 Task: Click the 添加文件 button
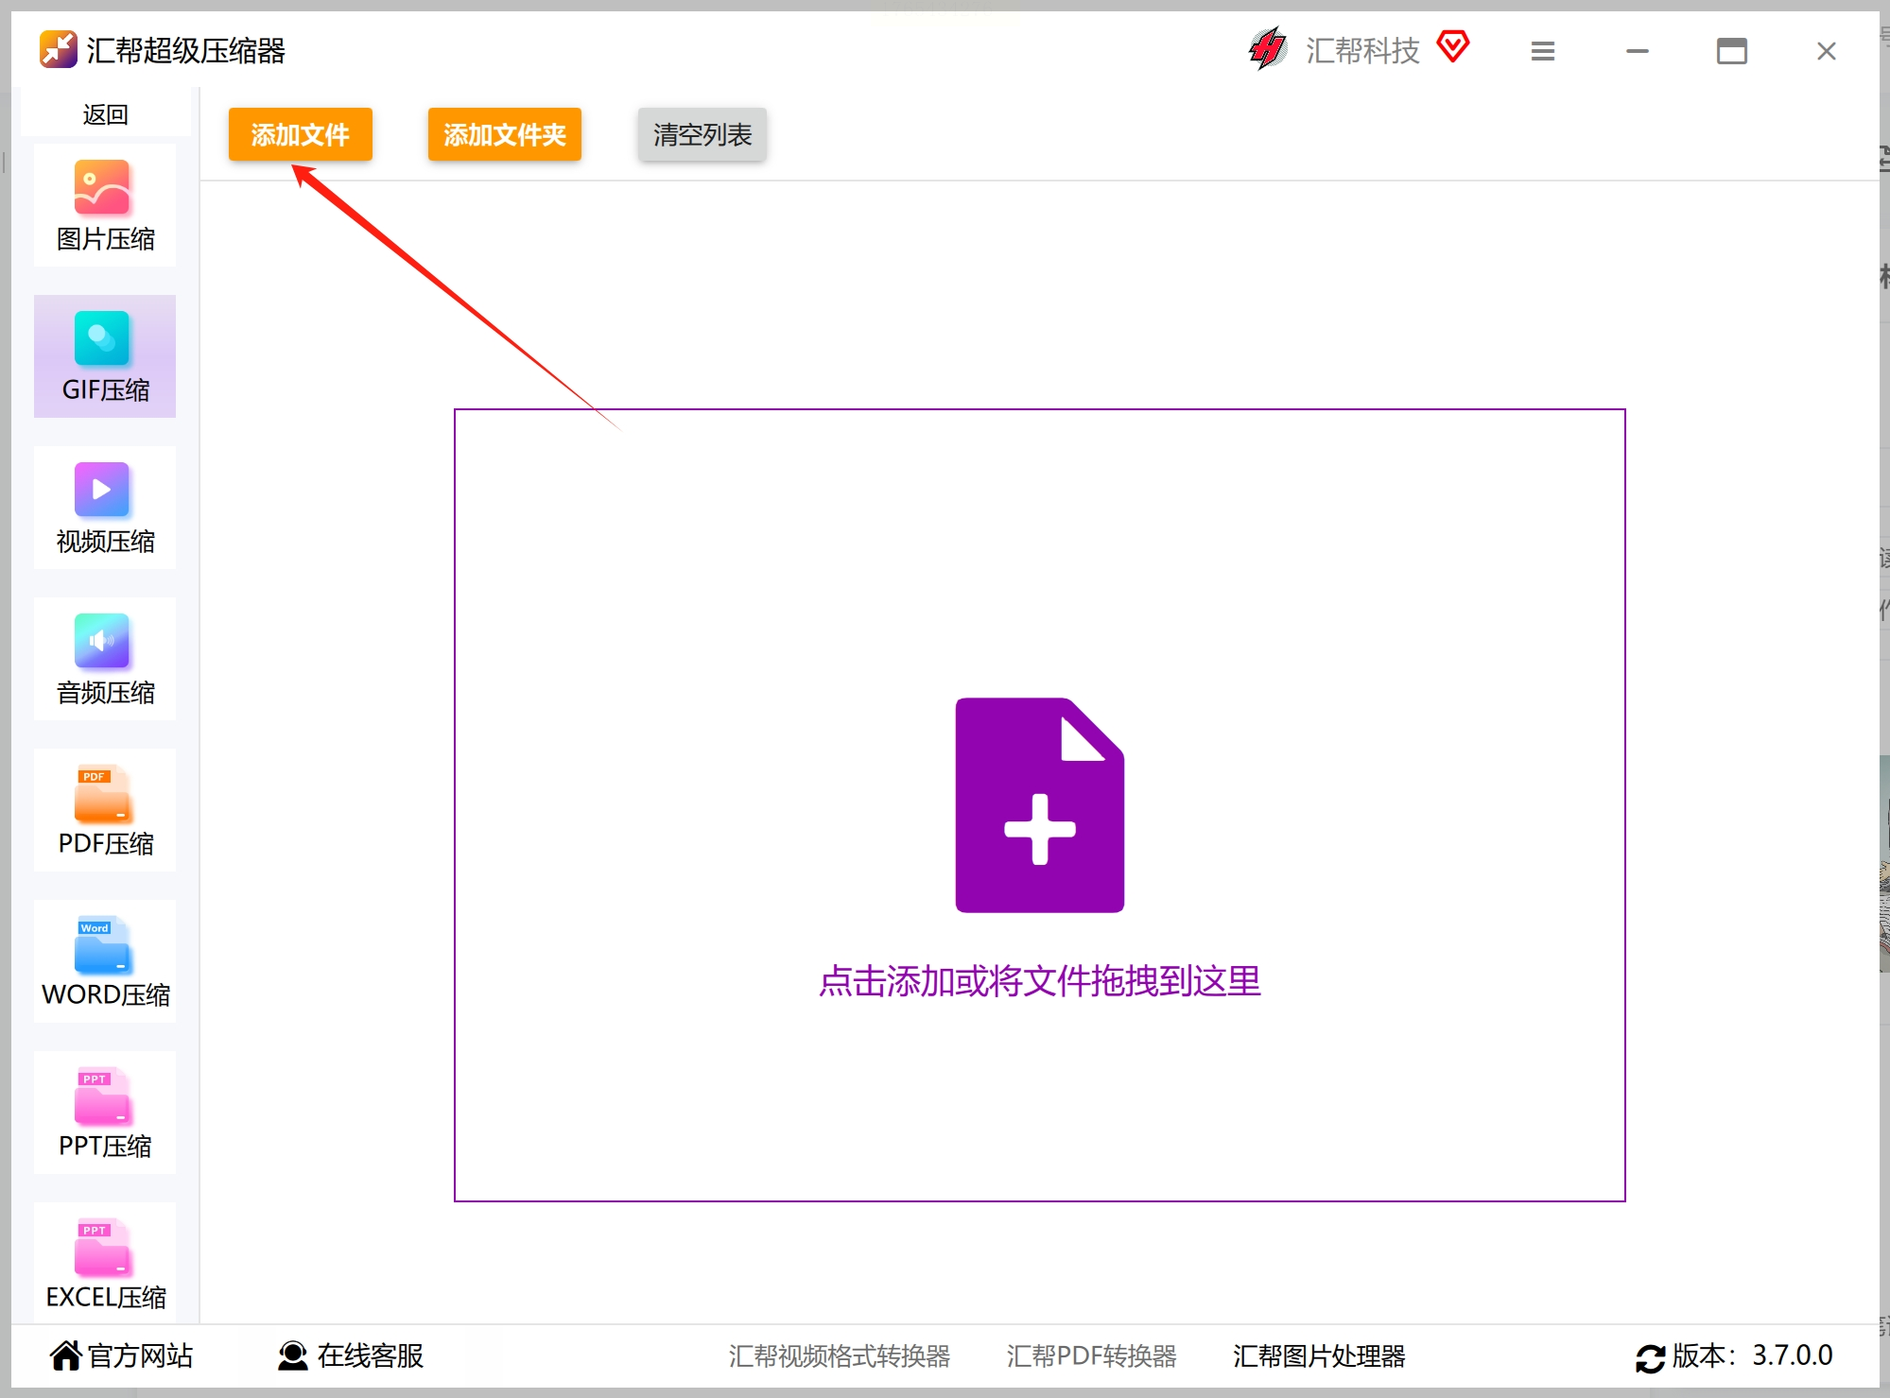pos(301,134)
